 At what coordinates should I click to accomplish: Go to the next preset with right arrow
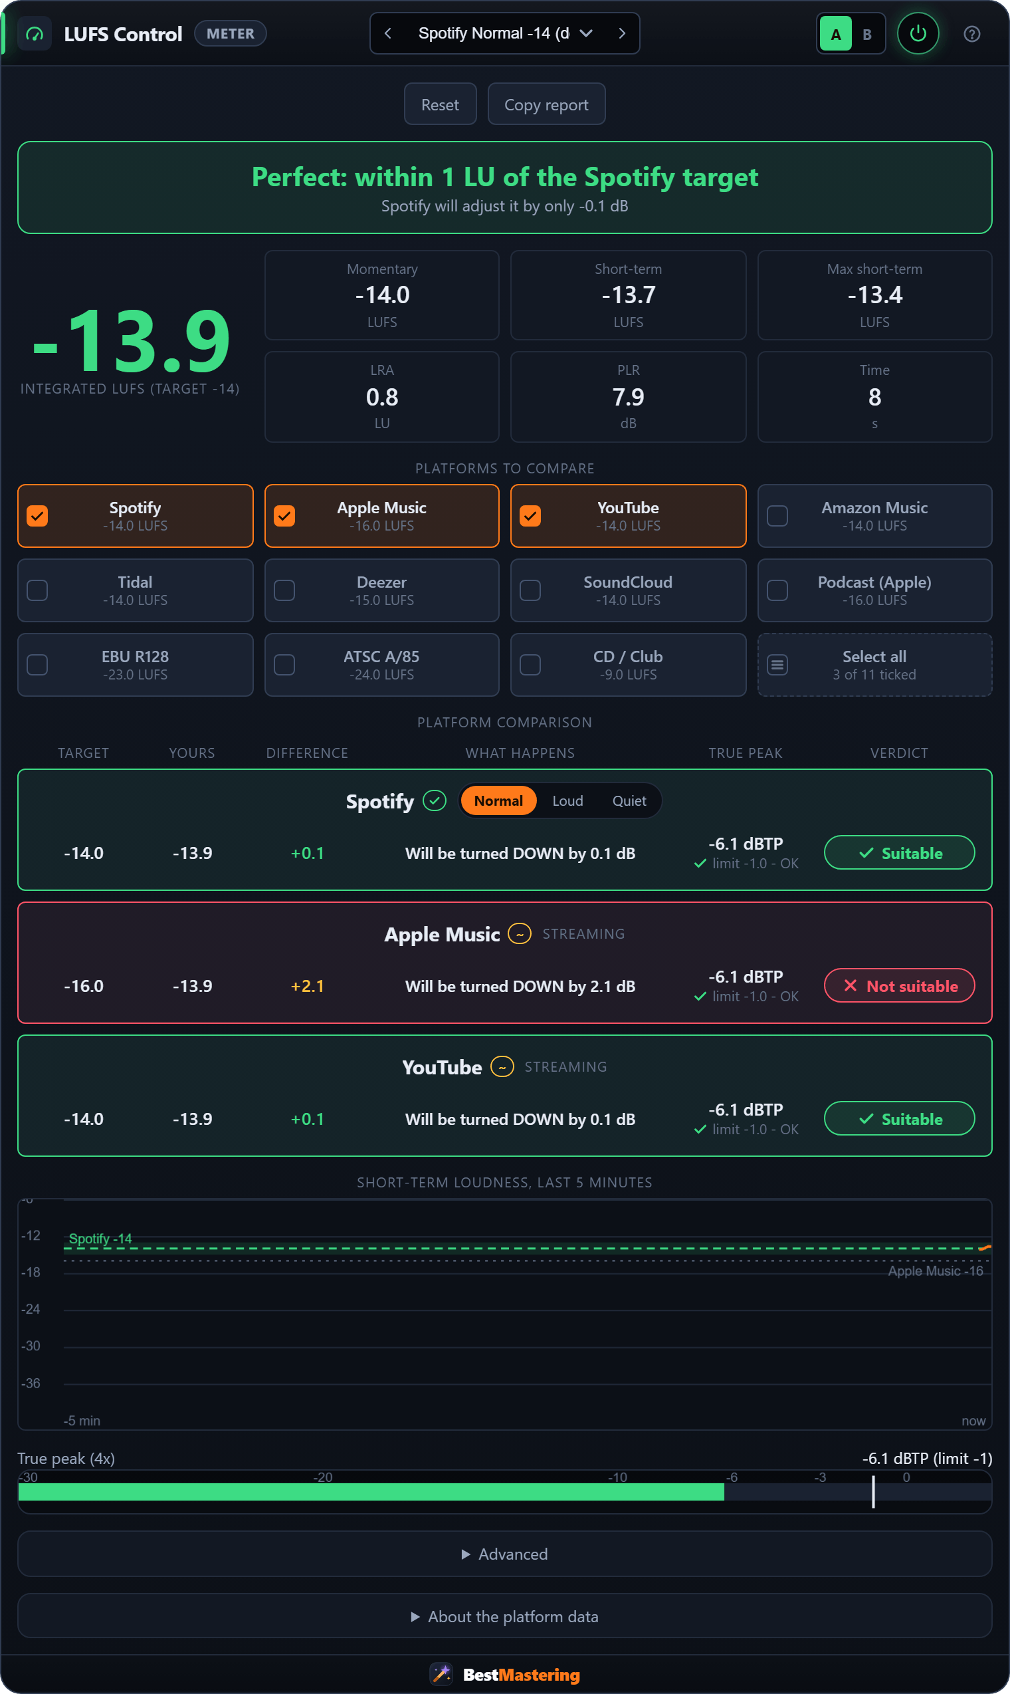[x=621, y=33]
